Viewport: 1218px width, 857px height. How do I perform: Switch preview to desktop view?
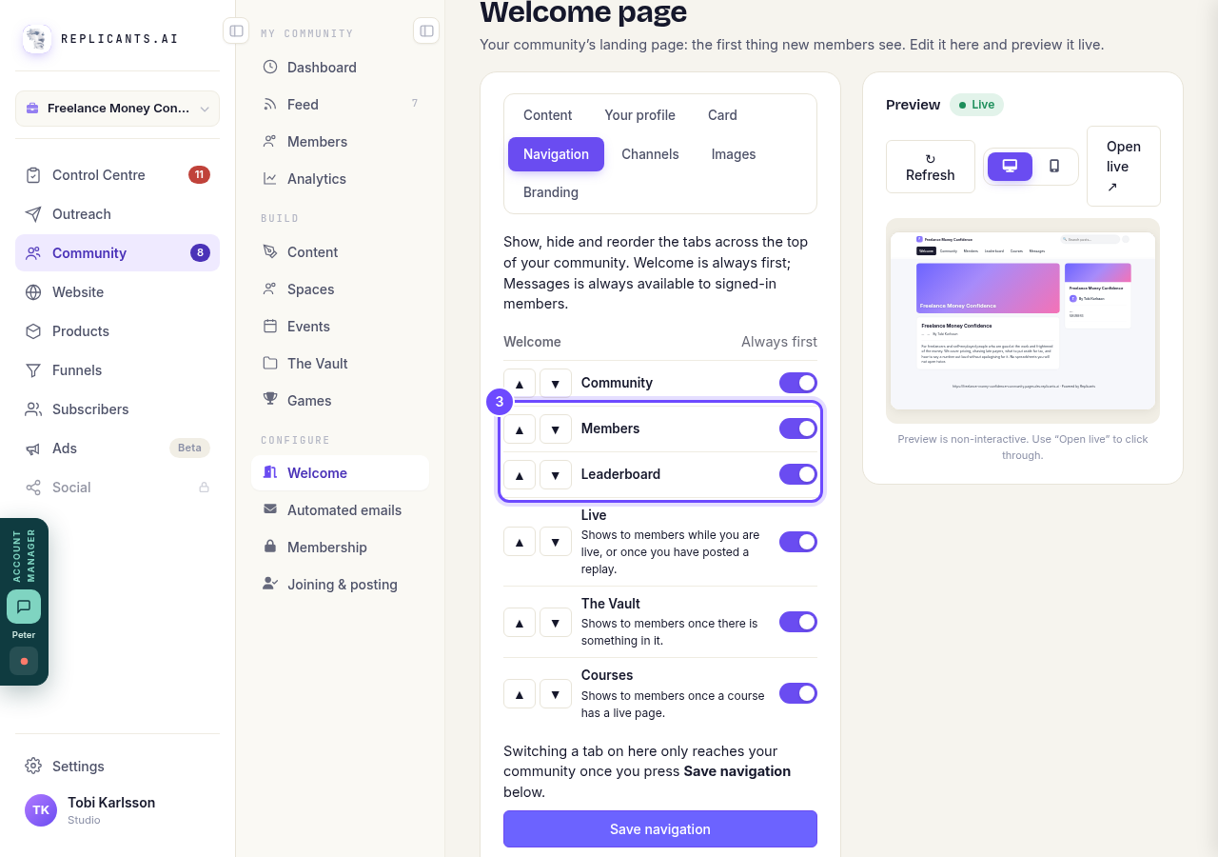pos(1010,167)
